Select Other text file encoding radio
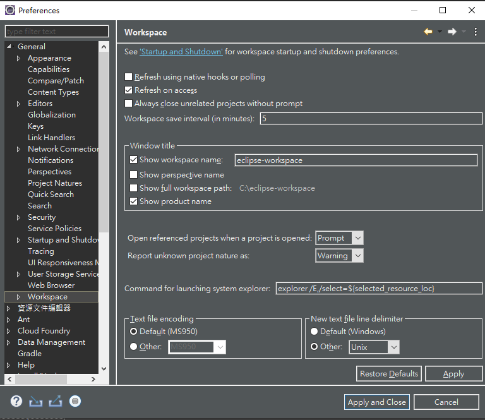The image size is (485, 420). 134,346
